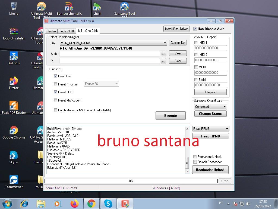Select the MTK One Click tab

coord(88,31)
